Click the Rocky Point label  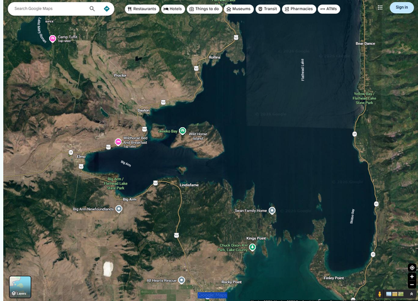coord(232,282)
